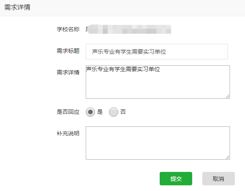
Task: Click the 否 text beside the unselected radio
Action: [123, 112]
